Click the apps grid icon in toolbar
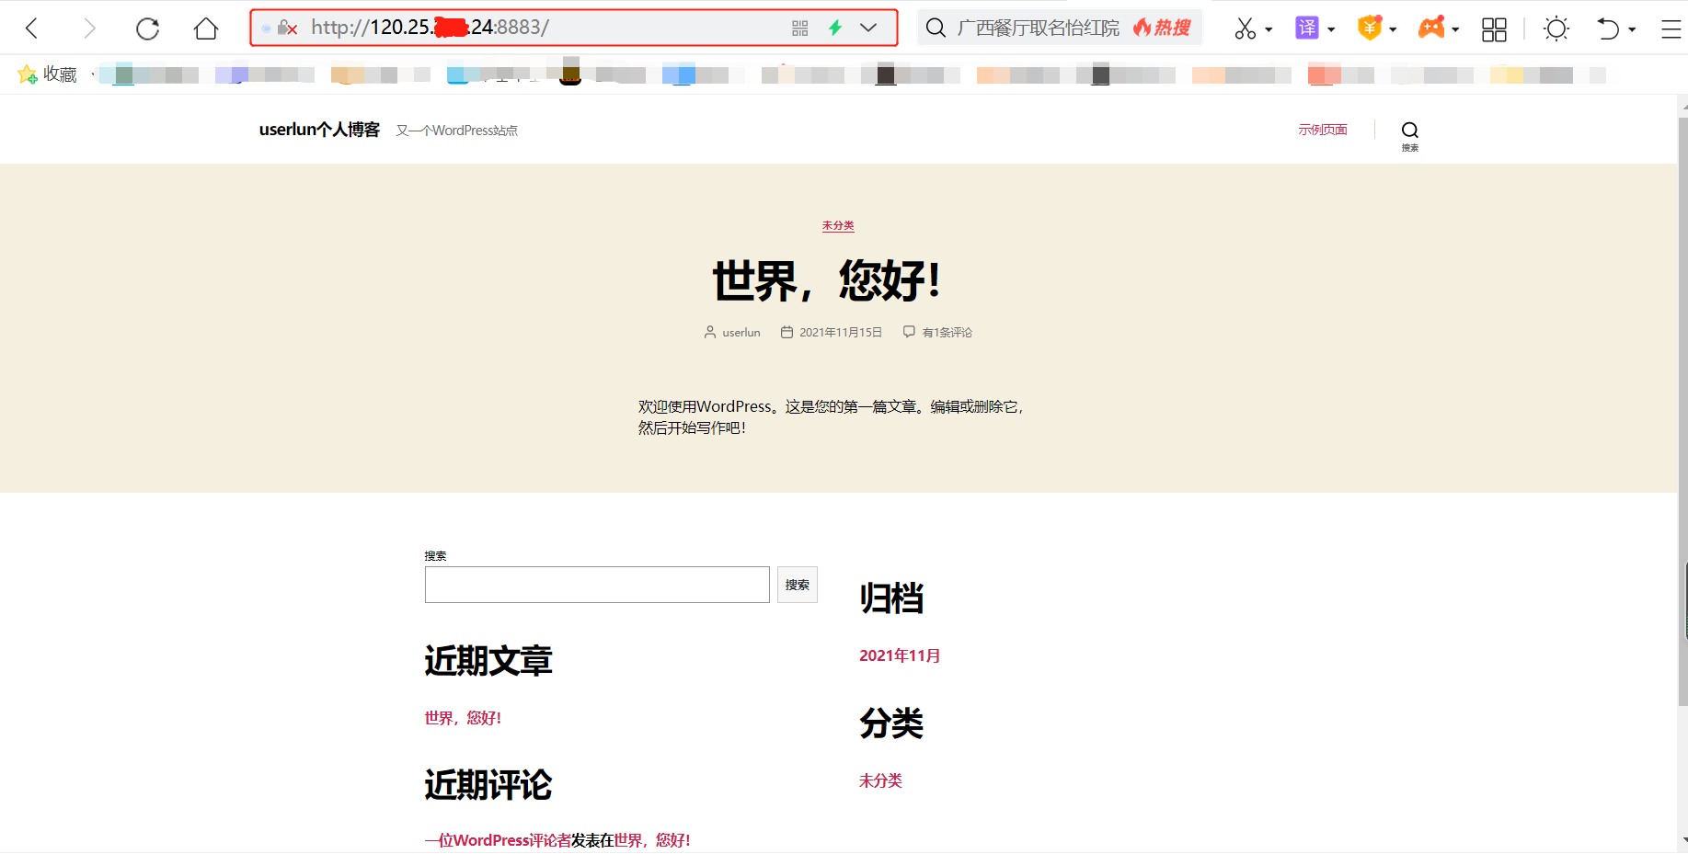 (1494, 28)
